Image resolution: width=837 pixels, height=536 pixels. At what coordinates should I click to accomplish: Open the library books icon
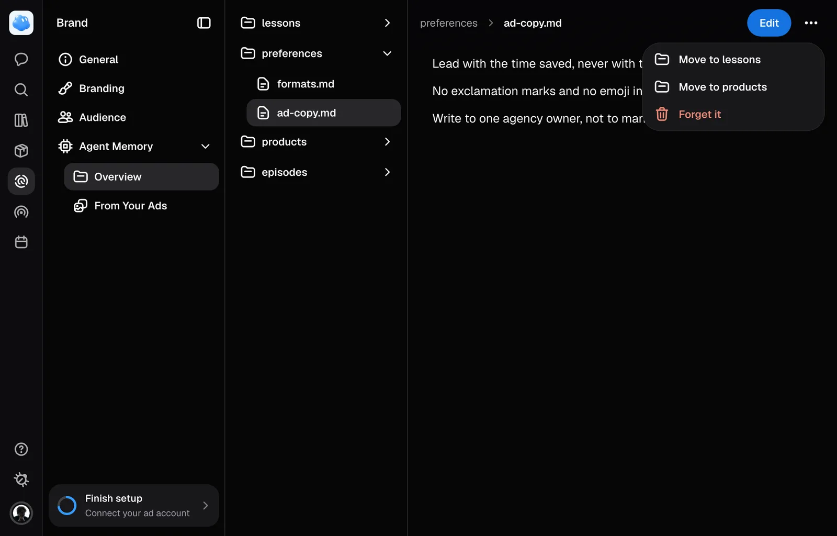coord(21,120)
